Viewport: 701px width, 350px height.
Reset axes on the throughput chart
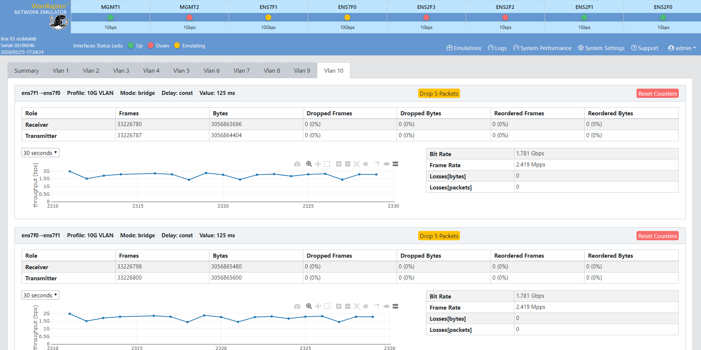366,164
